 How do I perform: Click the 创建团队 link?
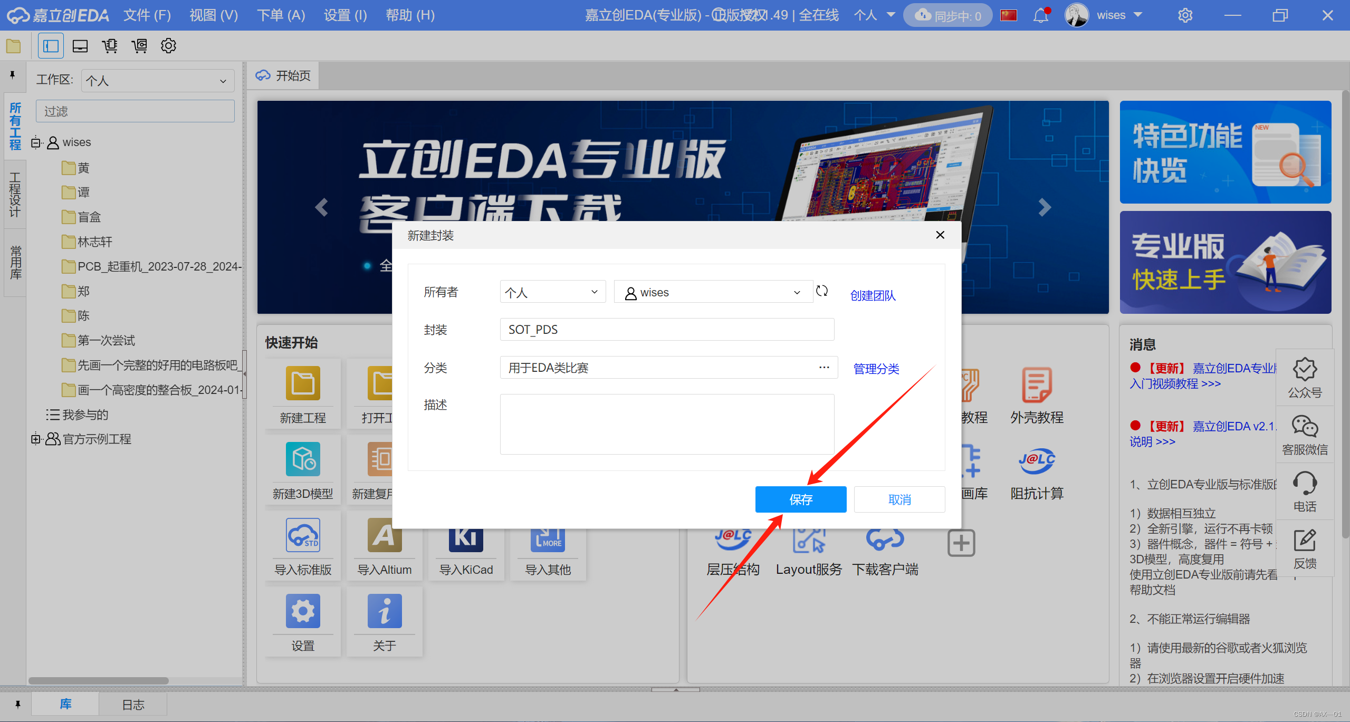point(873,295)
